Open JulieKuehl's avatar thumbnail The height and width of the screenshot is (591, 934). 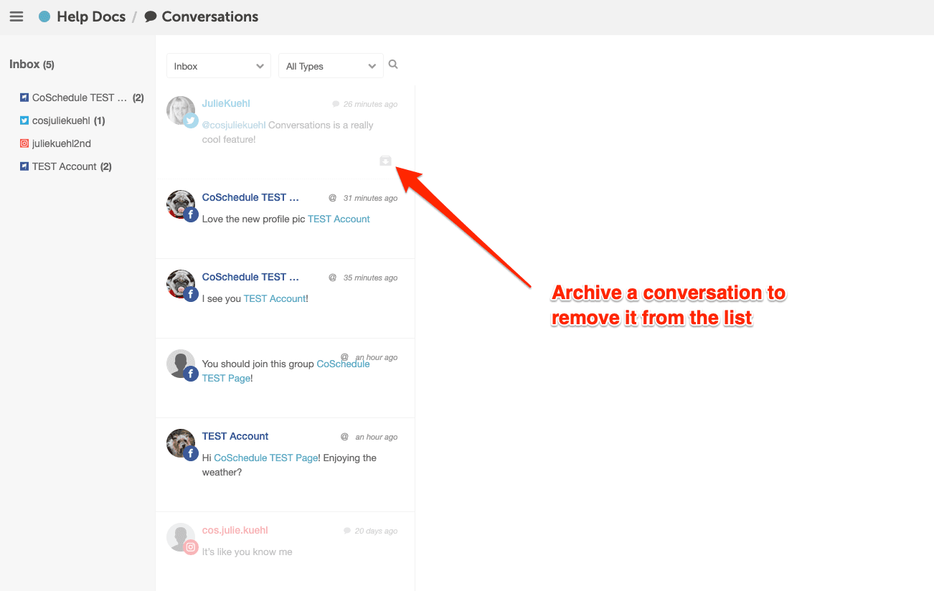181,110
